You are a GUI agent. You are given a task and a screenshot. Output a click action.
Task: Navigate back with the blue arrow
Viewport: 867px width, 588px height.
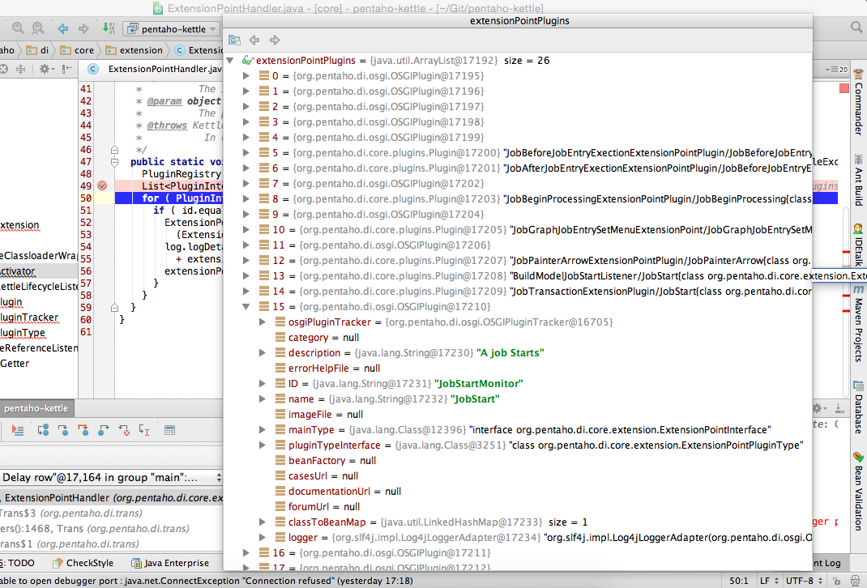click(63, 28)
